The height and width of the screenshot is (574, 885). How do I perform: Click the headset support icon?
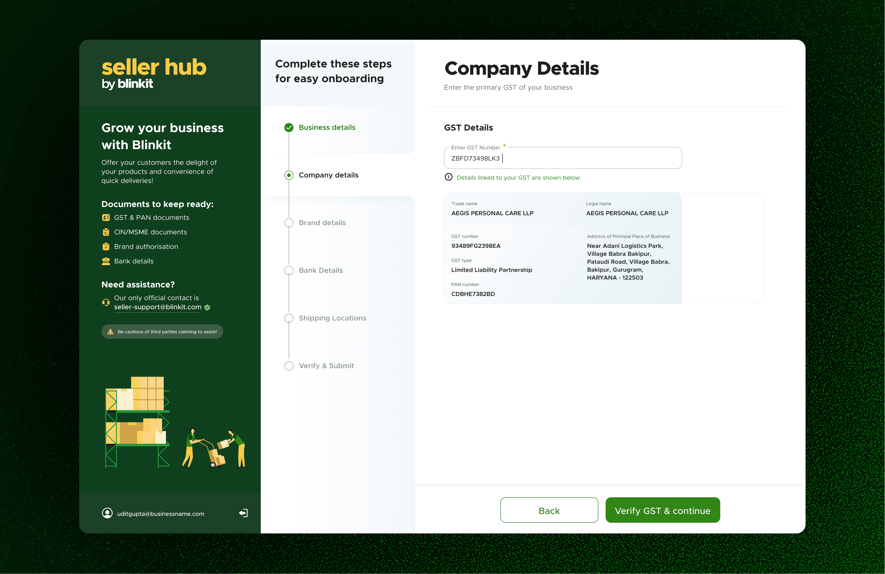pyautogui.click(x=106, y=302)
